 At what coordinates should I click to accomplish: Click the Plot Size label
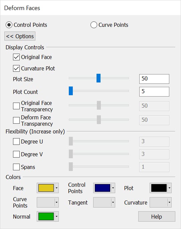tap(23, 79)
